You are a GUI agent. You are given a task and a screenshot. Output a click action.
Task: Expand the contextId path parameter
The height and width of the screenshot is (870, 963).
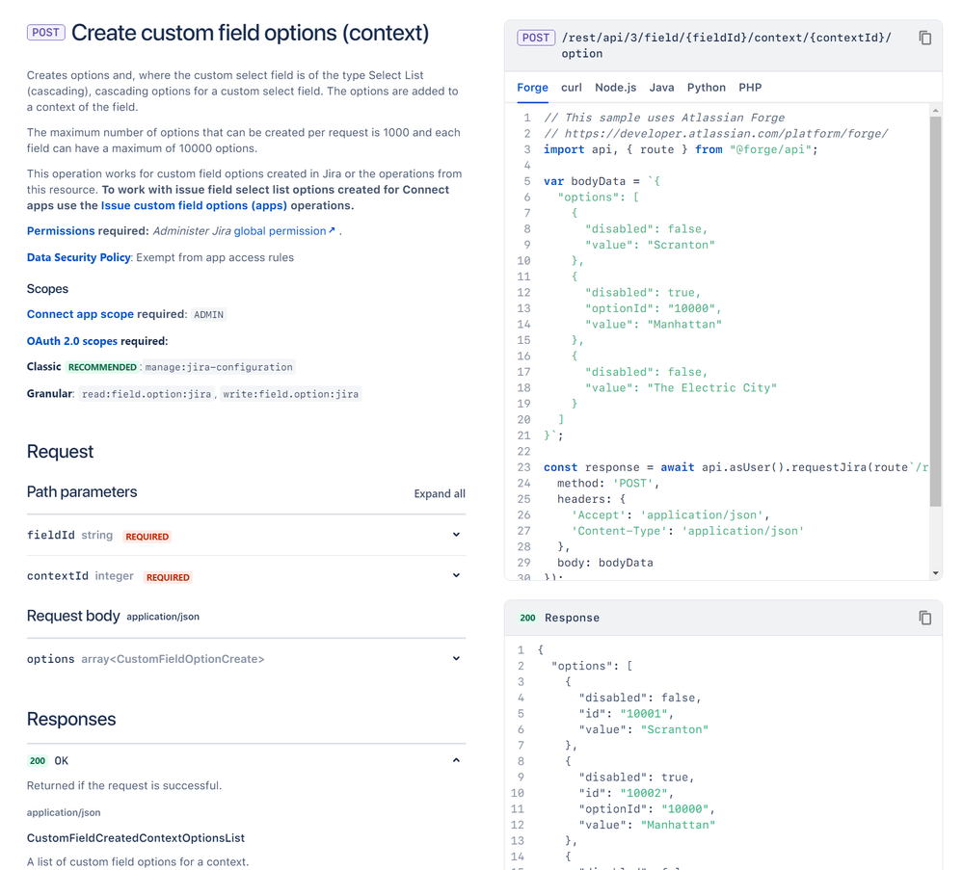click(456, 576)
